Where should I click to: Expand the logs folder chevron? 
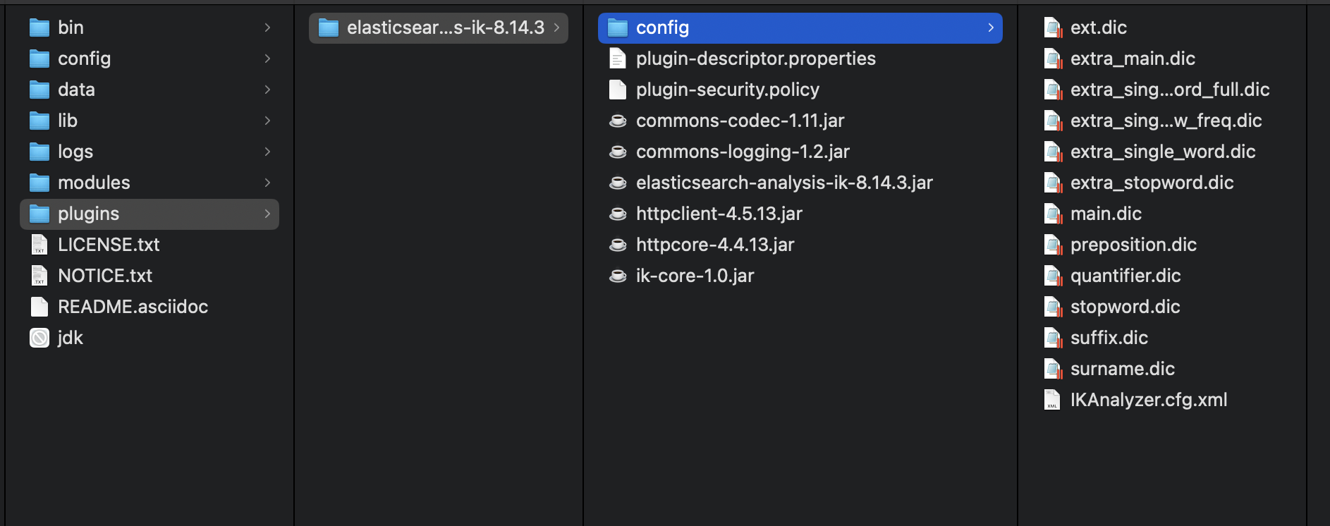point(267,152)
